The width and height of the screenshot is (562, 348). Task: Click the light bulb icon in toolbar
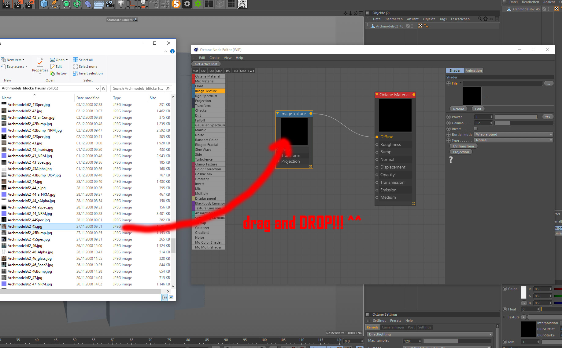(121, 4)
